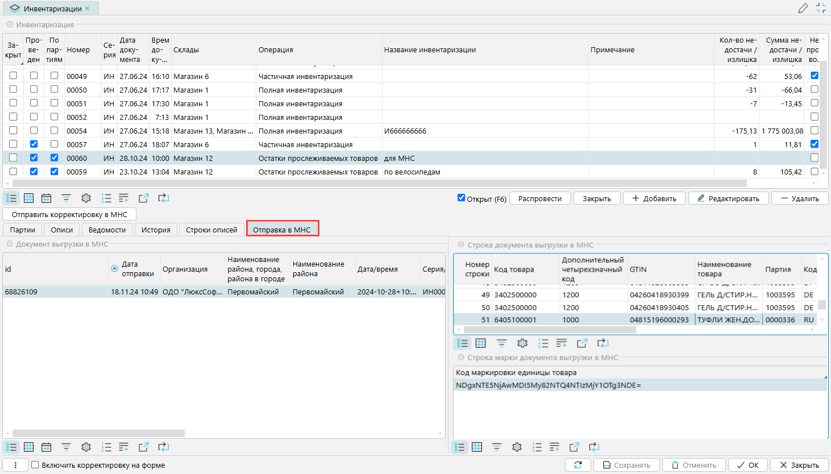Image resolution: width=831 pixels, height=474 pixels.
Task: Switch to the Партии tab
Action: (x=23, y=230)
